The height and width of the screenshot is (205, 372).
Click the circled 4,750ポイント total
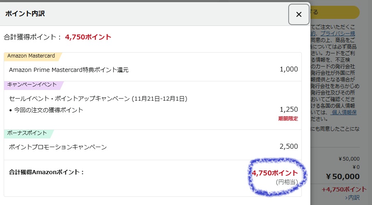coord(275,173)
